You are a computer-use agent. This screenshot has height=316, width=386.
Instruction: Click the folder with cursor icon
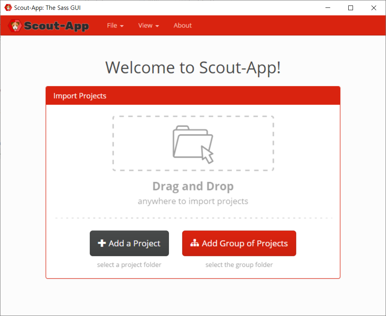pos(193,145)
